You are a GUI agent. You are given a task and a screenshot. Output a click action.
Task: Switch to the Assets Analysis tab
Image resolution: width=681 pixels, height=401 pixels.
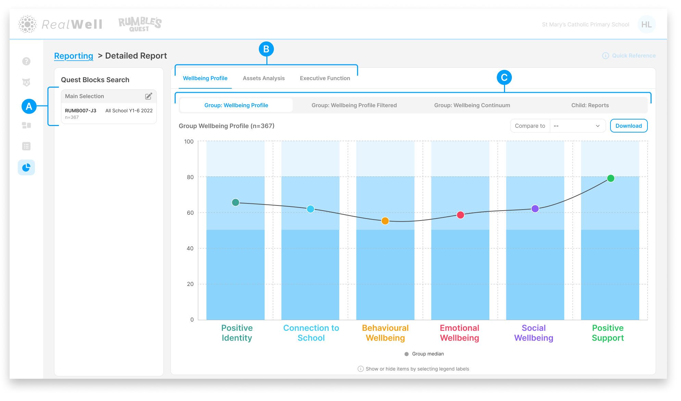coord(264,78)
